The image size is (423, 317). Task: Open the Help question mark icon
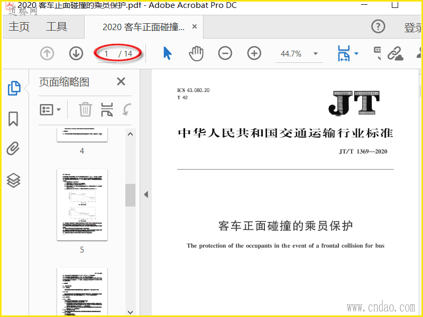click(378, 26)
